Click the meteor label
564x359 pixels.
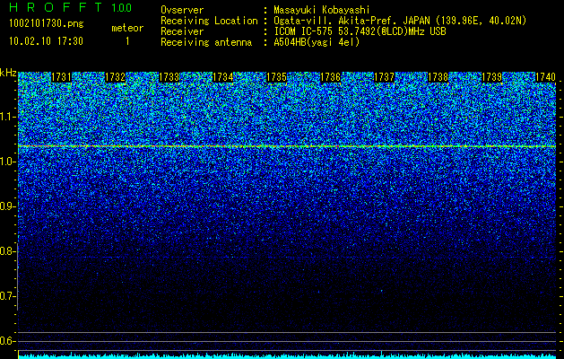[x=127, y=28]
